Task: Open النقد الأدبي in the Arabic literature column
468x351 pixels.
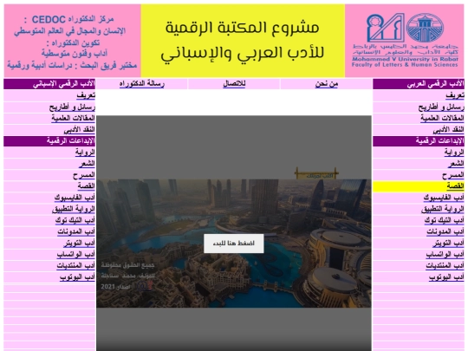Action: pyautogui.click(x=448, y=129)
